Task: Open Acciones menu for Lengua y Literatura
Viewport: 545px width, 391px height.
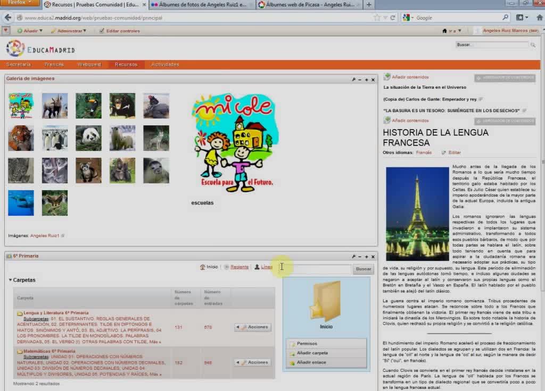Action: click(x=253, y=327)
